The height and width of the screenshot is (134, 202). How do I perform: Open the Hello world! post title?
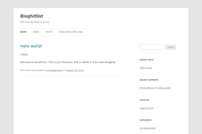coord(31,46)
